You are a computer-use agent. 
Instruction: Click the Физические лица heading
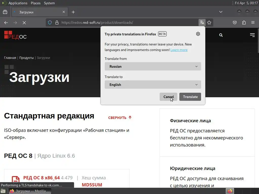[x=190, y=120]
